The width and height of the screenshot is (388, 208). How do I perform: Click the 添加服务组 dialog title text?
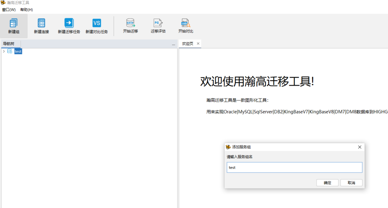coord(241,147)
